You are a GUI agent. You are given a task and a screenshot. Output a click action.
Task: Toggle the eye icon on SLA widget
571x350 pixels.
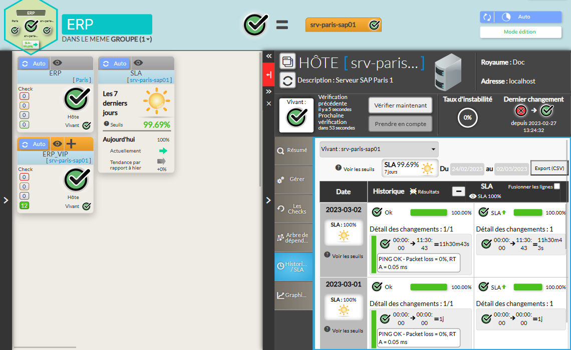click(138, 63)
